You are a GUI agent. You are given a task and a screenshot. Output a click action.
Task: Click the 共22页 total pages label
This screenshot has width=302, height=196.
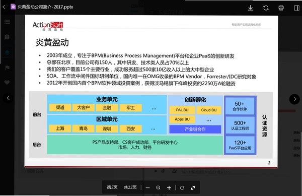130,187
